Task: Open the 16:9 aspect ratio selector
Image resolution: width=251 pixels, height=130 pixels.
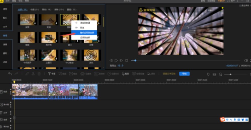Action: tap(120, 65)
